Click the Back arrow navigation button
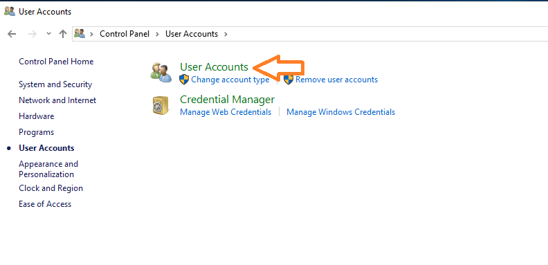The width and height of the screenshot is (548, 265). click(x=12, y=34)
